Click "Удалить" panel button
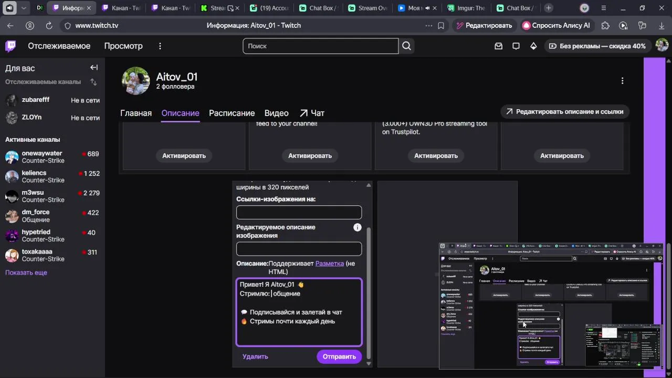Viewport: 672px width, 378px height. (255, 356)
